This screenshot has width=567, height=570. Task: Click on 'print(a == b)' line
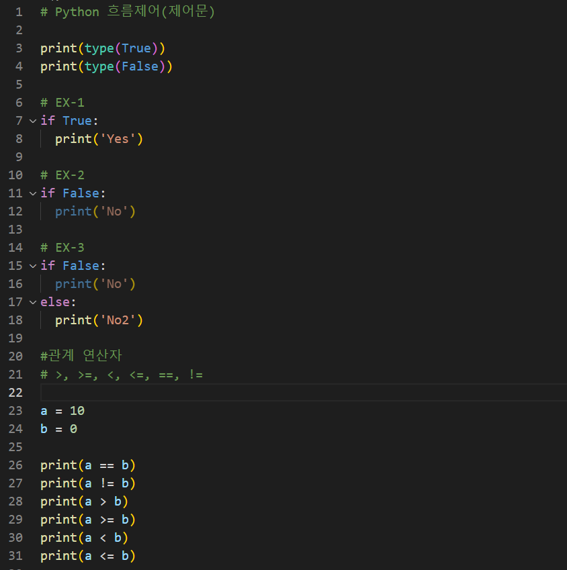click(88, 465)
